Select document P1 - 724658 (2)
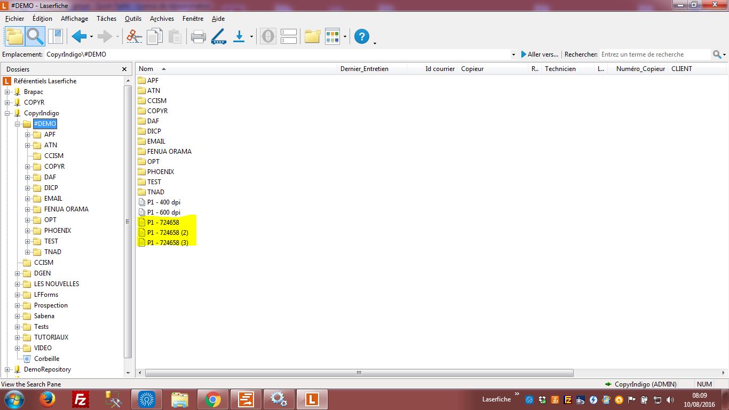729x410 pixels. coord(168,233)
